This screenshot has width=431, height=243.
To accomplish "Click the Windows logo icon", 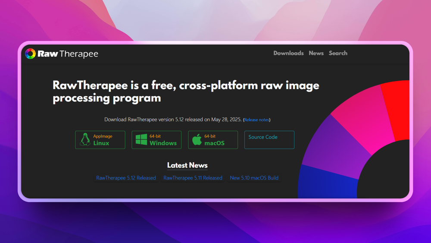I will click(x=141, y=139).
